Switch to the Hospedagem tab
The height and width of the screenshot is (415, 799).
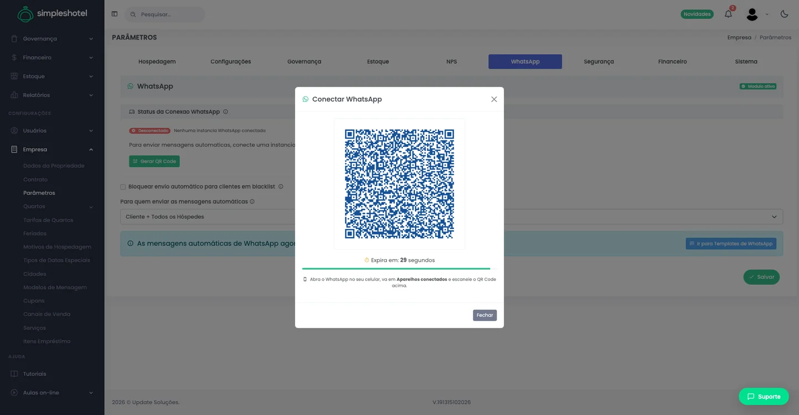157,62
